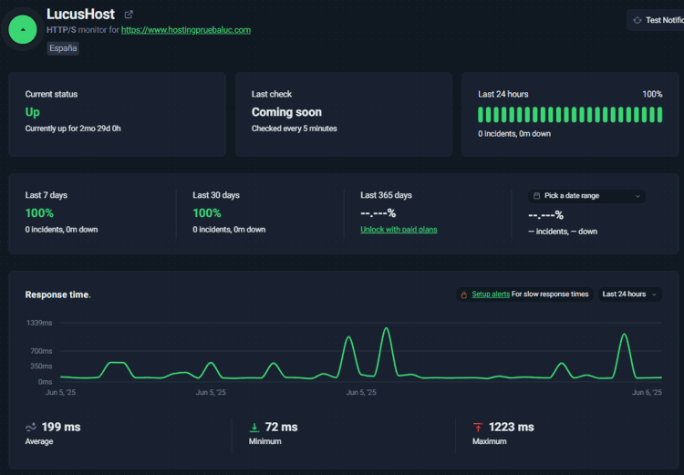The width and height of the screenshot is (684, 475).
Task: Click the Setup alerts link
Action: tap(491, 294)
